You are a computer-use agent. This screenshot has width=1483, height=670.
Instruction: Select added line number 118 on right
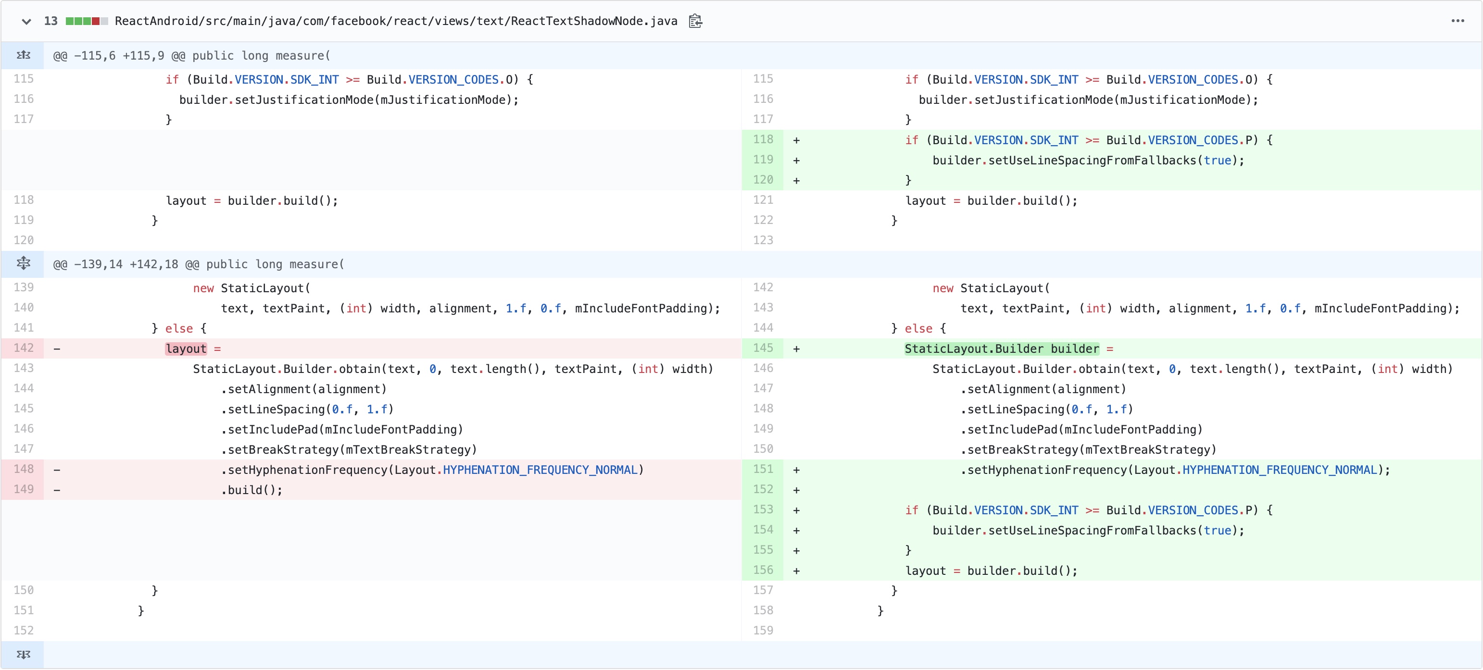point(762,139)
